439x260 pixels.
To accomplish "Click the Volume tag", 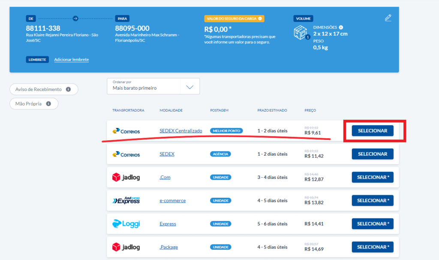I will (303, 18).
